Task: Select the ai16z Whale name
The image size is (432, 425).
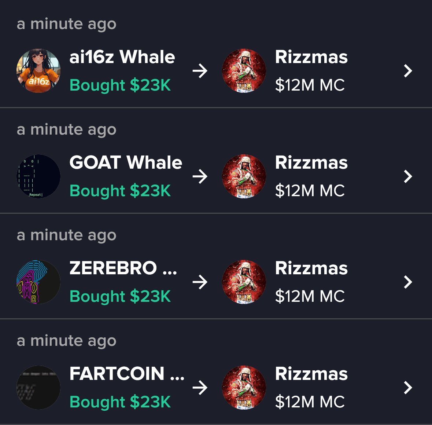Action: click(122, 57)
